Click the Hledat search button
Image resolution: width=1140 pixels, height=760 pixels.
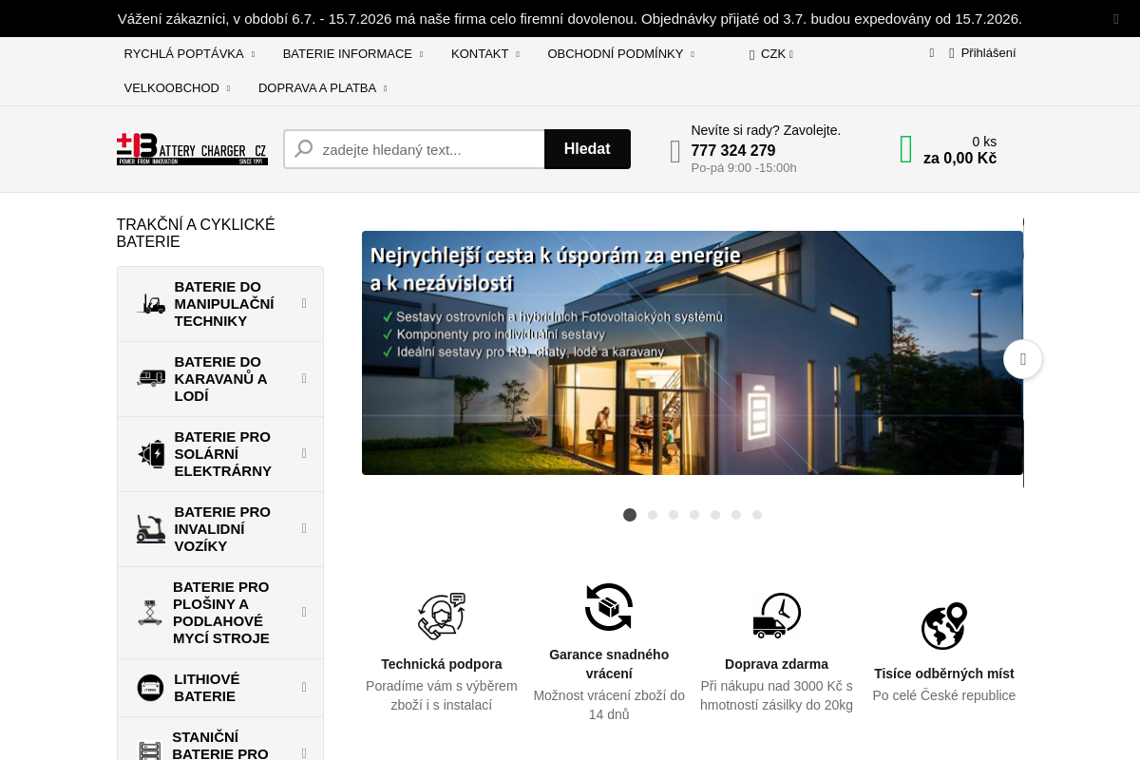pos(587,149)
